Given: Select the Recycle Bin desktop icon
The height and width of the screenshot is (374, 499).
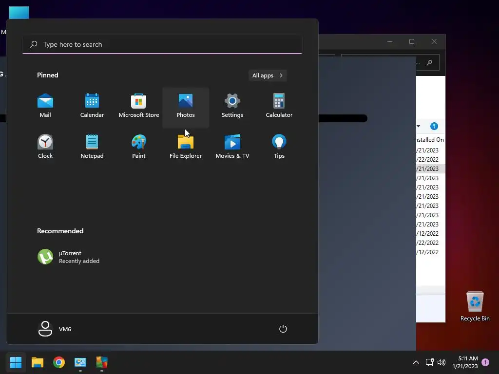Looking at the screenshot, I should (475, 306).
